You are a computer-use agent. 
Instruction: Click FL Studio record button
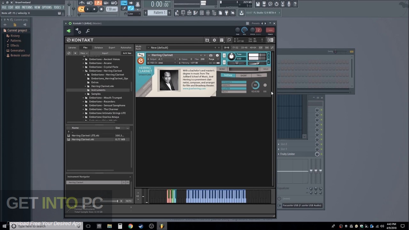(101, 9)
